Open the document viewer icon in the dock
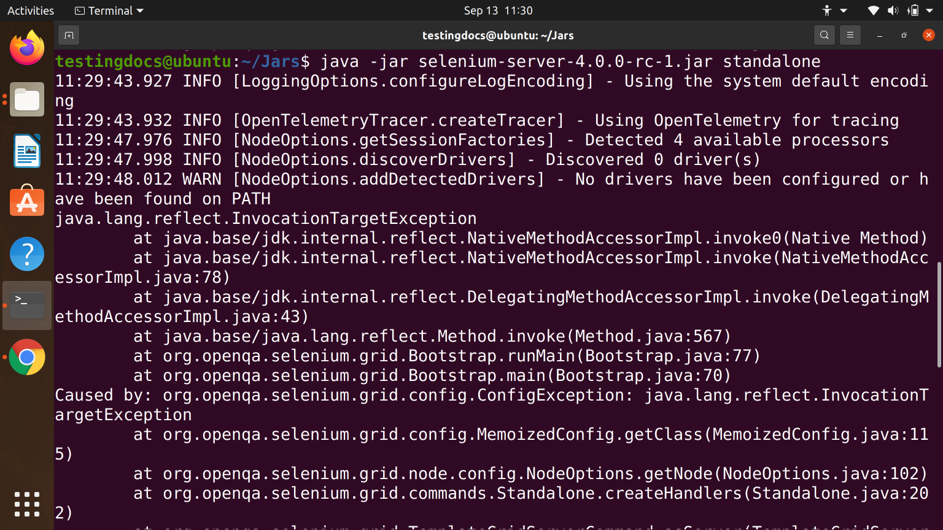The image size is (943, 530). 27,151
